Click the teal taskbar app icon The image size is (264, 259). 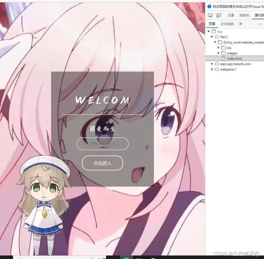click(x=126, y=258)
